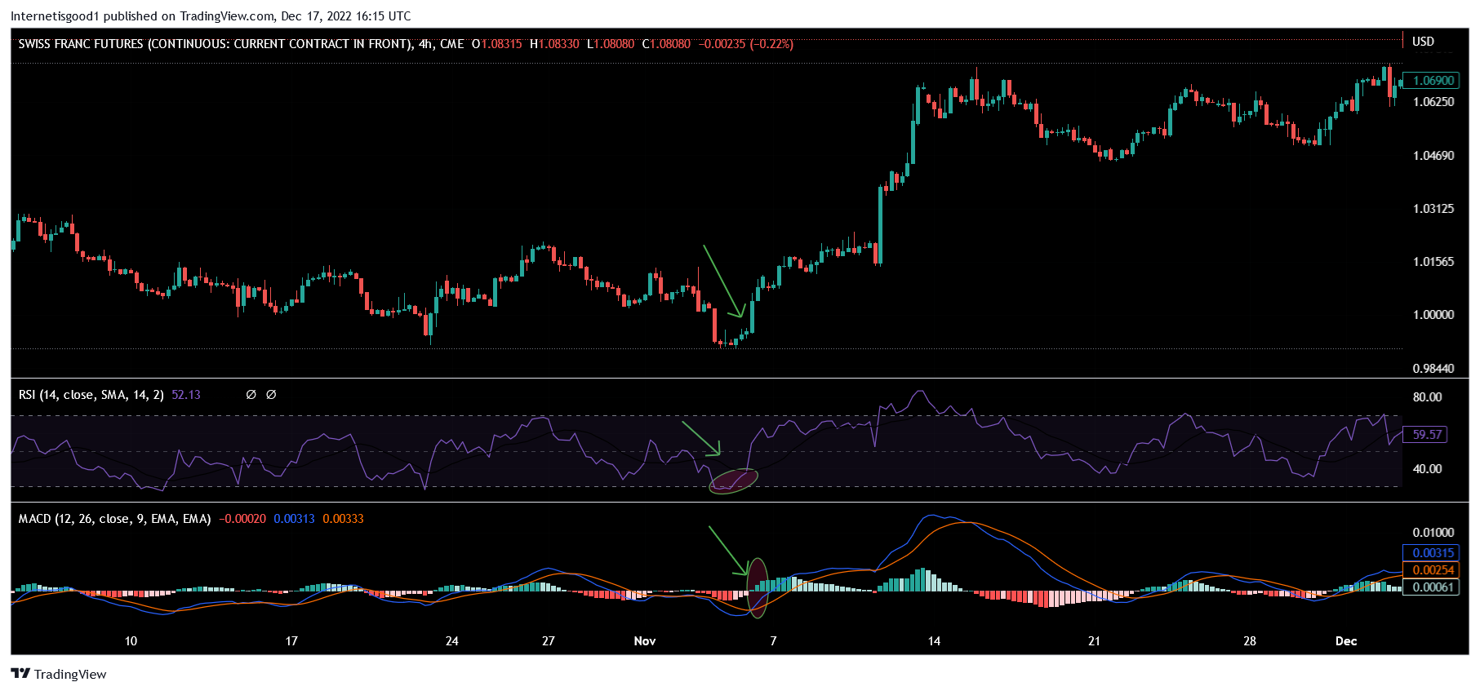Click the Nov label on the time axis

(x=645, y=641)
